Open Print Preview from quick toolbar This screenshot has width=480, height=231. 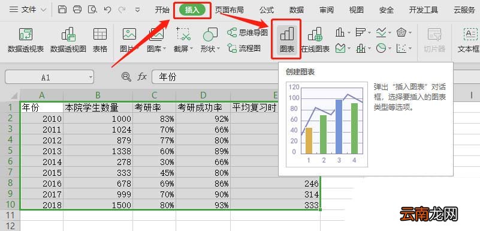pyautogui.click(x=92, y=10)
